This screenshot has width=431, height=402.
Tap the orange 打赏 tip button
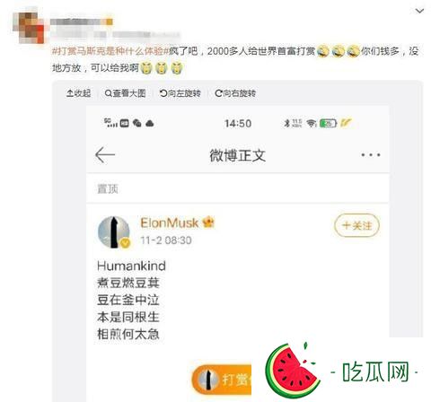pyautogui.click(x=222, y=380)
